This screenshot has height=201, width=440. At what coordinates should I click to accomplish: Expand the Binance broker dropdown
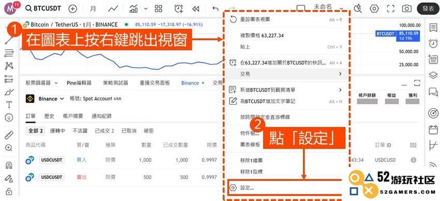[x=62, y=98]
